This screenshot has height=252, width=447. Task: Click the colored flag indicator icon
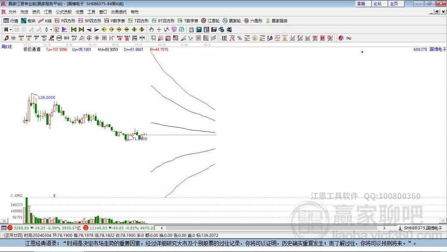(x=65, y=30)
